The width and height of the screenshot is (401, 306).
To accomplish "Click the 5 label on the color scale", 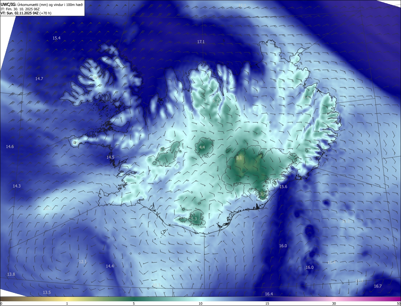I will point(134,303).
